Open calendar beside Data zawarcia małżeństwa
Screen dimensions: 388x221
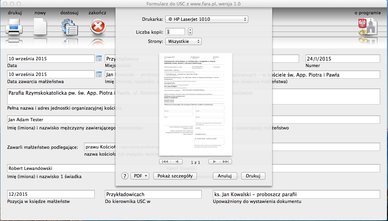tap(99, 74)
